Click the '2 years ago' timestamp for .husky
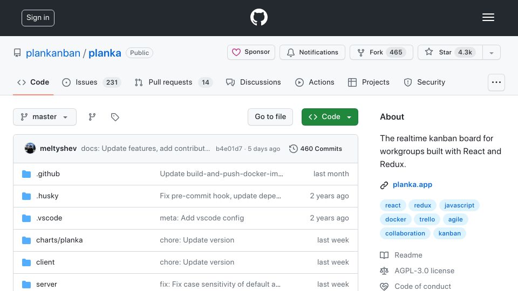Screen dimensions: 518x291 (329, 196)
